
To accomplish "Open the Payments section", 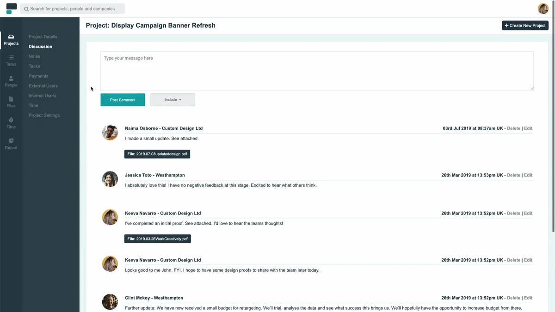I will (38, 76).
